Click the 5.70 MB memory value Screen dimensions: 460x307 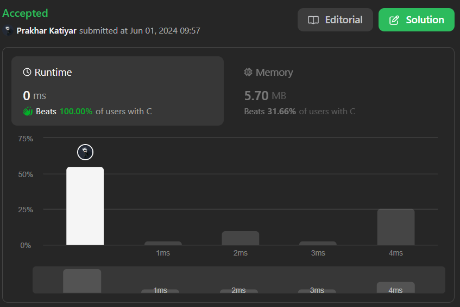(265, 96)
